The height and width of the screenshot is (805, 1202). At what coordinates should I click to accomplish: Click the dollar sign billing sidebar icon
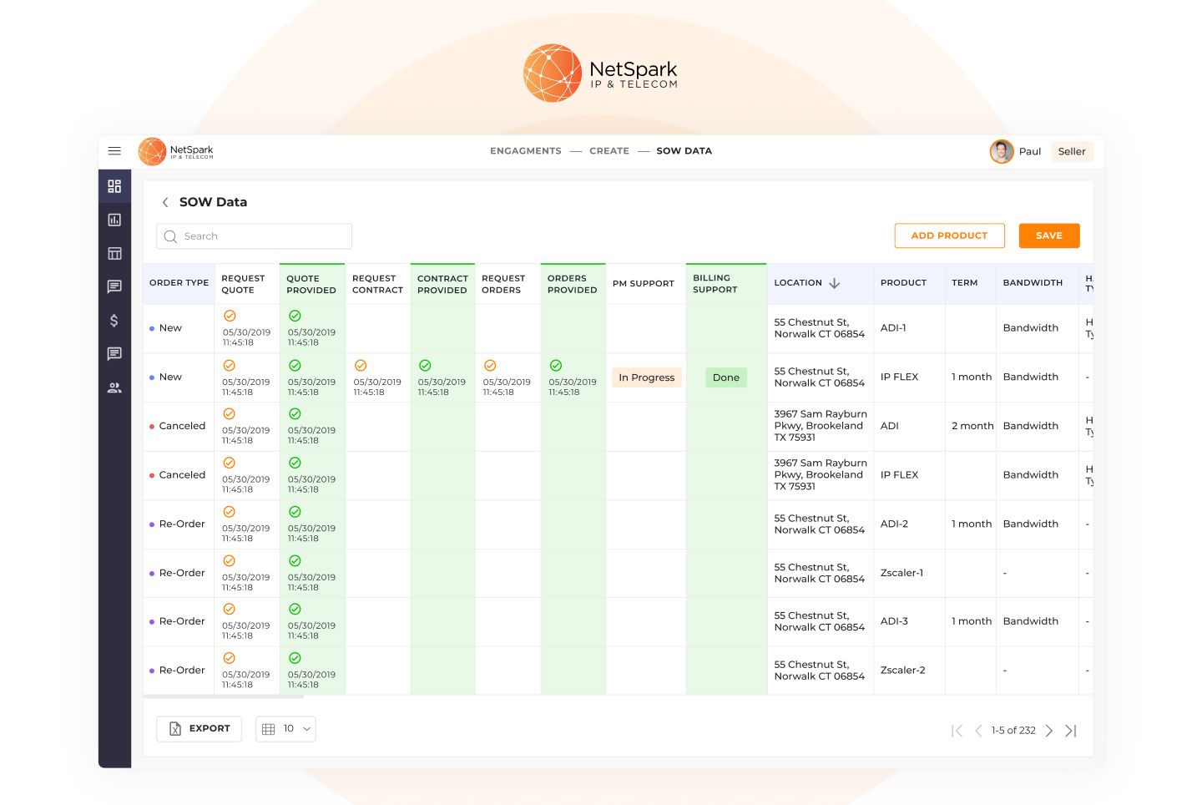click(x=114, y=321)
